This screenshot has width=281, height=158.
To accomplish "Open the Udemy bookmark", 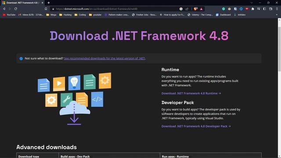I will click(x=200, y=14).
